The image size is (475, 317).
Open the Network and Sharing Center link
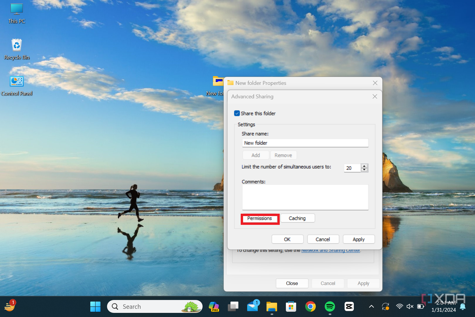pos(330,250)
